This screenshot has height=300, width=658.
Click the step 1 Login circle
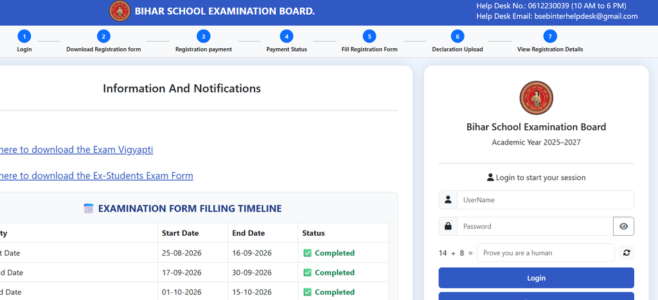[x=24, y=37]
